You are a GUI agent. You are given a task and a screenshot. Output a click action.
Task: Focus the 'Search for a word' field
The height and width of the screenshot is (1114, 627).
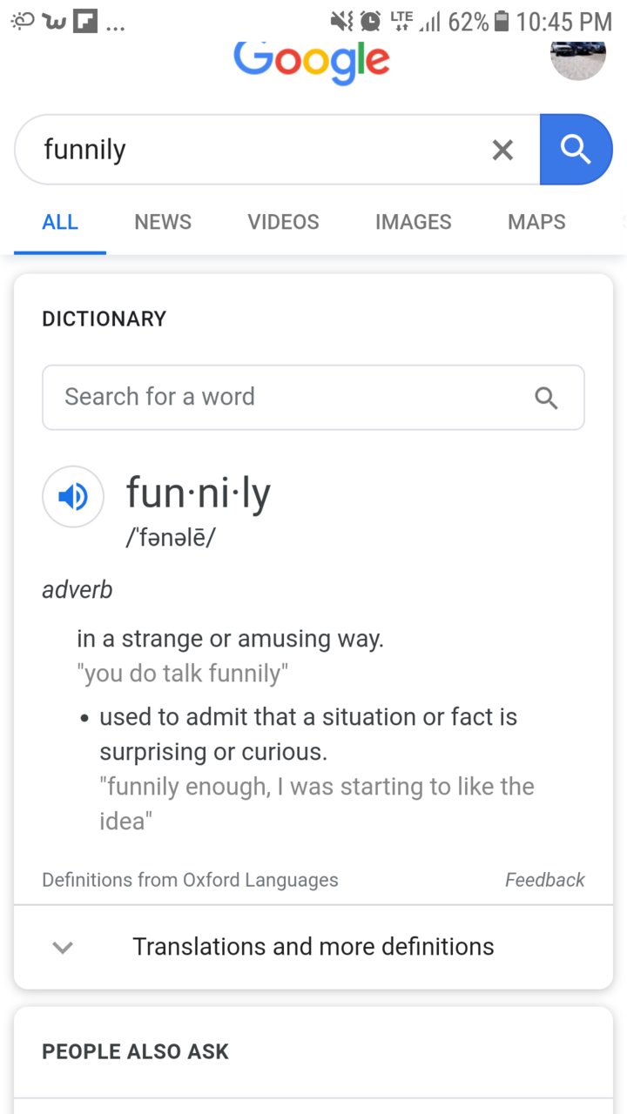(313, 398)
